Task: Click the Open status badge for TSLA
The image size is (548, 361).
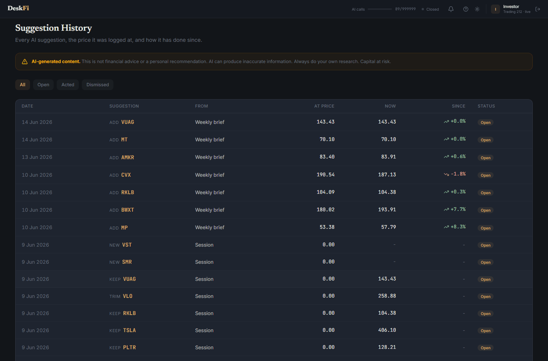Action: click(x=486, y=331)
